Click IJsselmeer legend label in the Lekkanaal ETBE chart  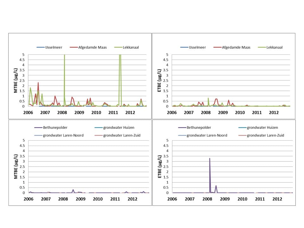point(197,47)
